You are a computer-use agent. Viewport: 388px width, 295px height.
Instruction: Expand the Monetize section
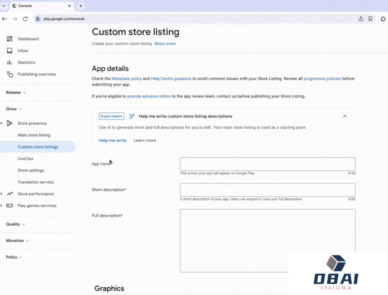17,241
